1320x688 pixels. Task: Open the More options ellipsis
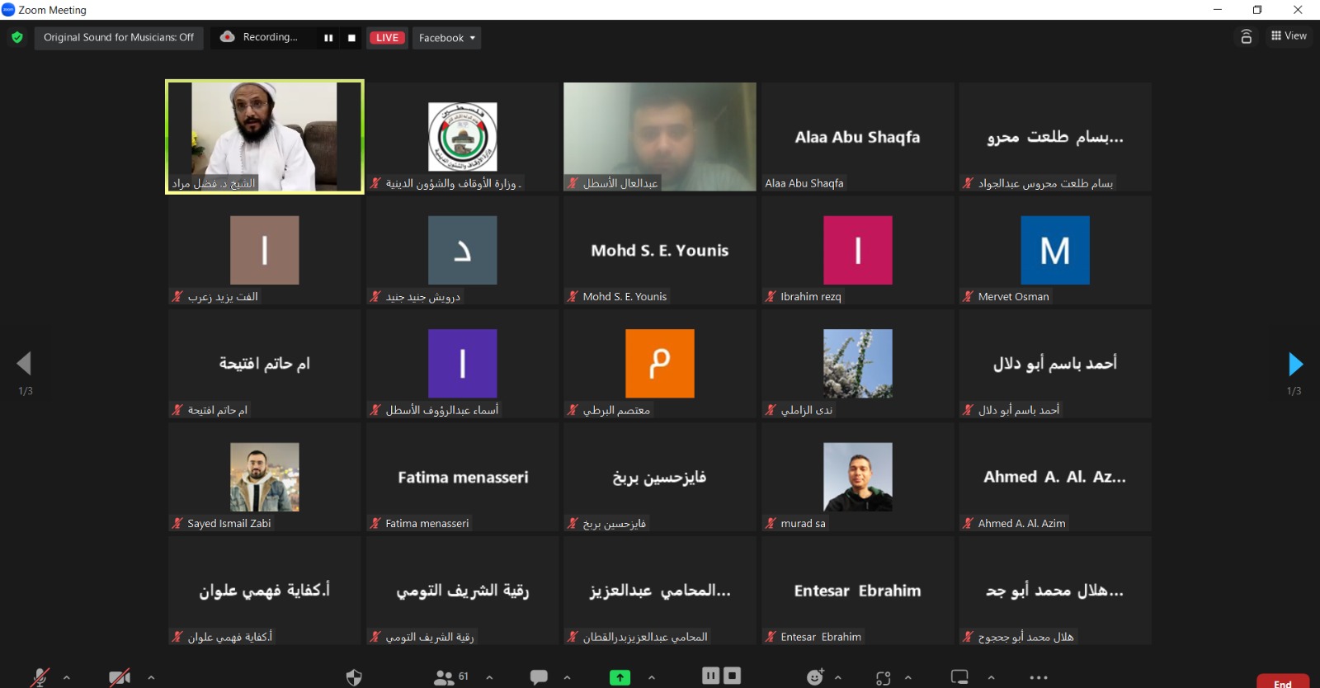coord(1039,677)
